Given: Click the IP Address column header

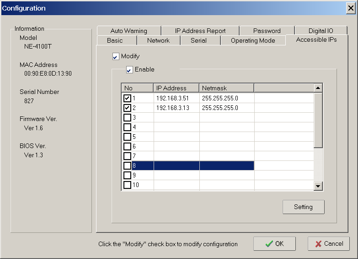Looking at the screenshot, I should point(176,88).
